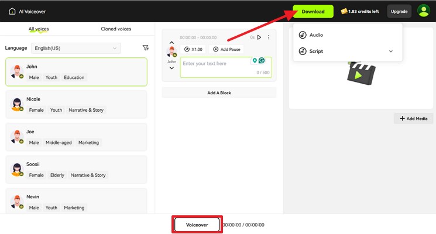The height and width of the screenshot is (234, 436).
Task: Click the Middle-aged tag on Joe
Action: (x=59, y=142)
